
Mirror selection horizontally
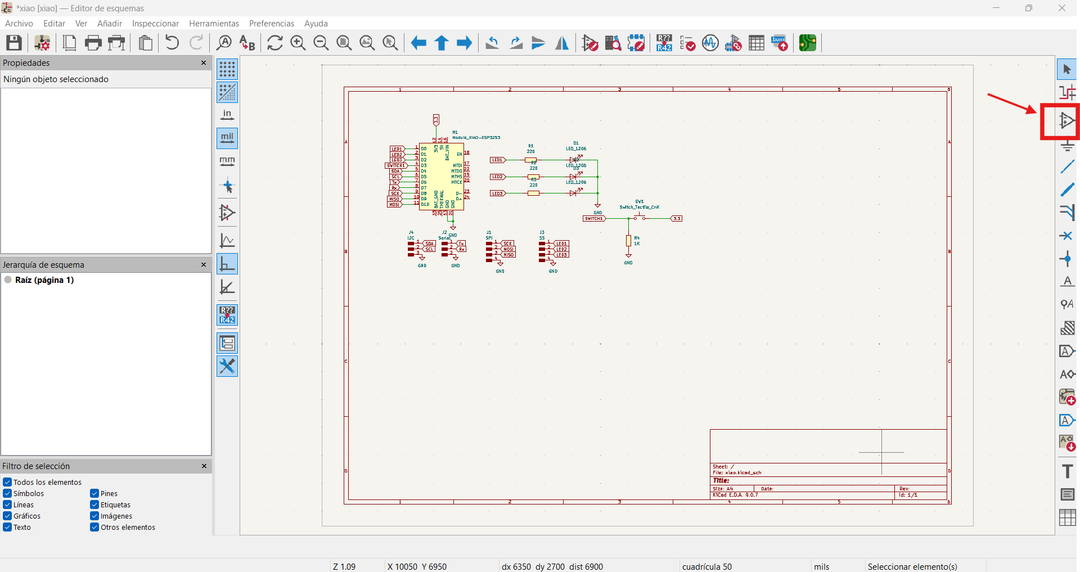(562, 43)
